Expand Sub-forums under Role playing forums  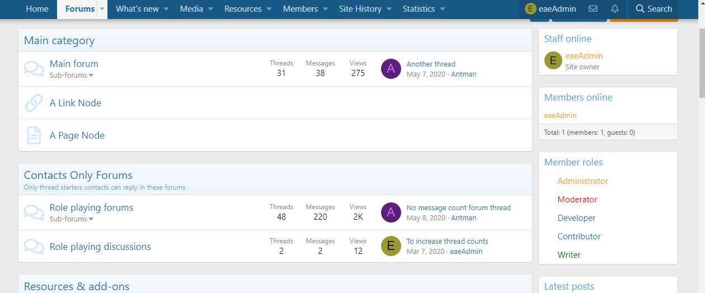(71, 219)
